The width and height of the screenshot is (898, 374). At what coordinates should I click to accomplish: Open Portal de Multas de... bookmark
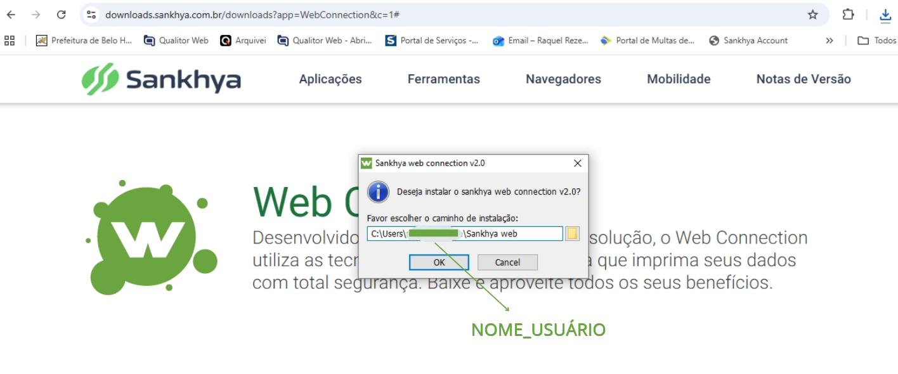[x=647, y=41]
